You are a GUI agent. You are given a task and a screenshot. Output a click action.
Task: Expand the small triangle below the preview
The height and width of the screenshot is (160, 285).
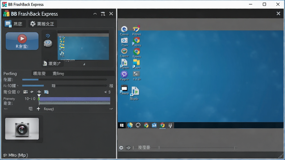(x=84, y=64)
